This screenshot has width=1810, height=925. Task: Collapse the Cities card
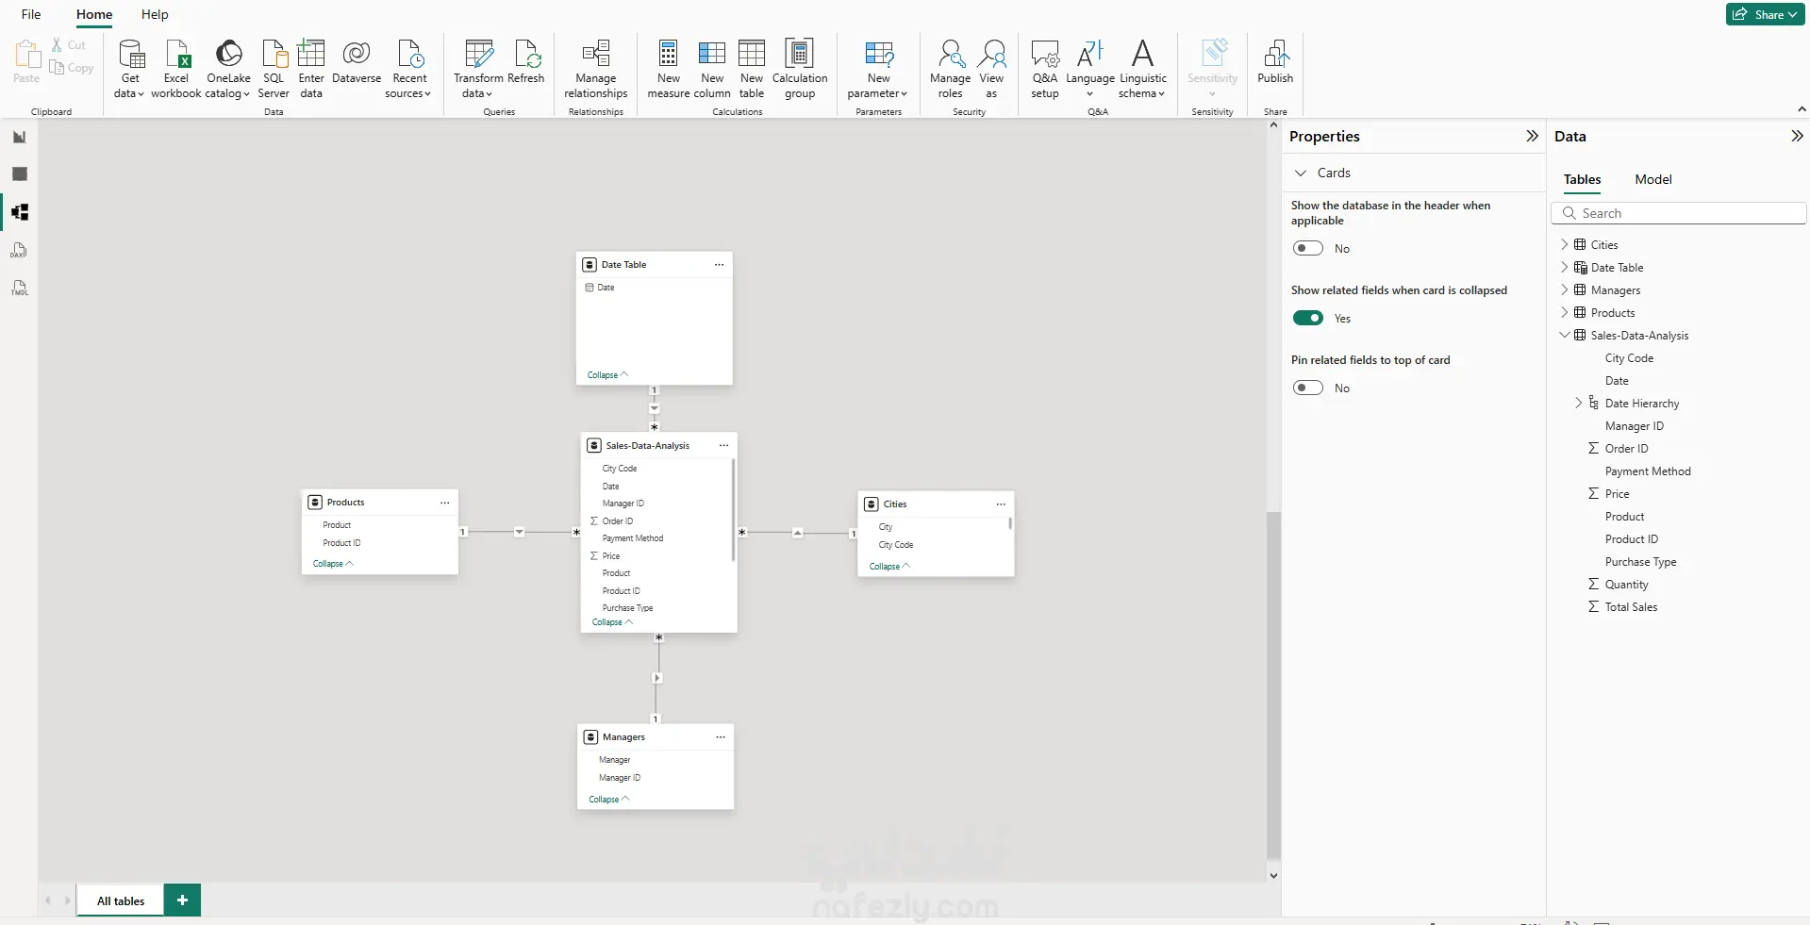tap(889, 567)
